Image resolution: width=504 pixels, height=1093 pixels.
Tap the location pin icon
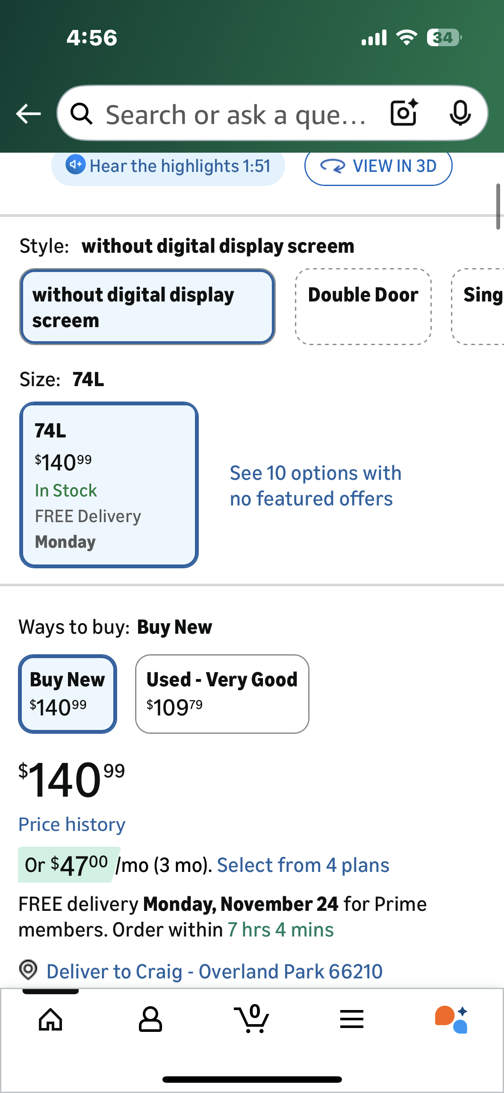[28, 970]
